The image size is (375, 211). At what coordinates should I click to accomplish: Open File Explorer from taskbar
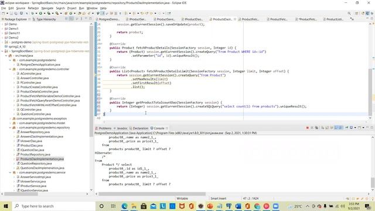click(134, 206)
